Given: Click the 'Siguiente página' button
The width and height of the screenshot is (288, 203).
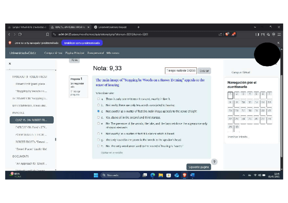Looking at the screenshot, I should tap(199, 167).
